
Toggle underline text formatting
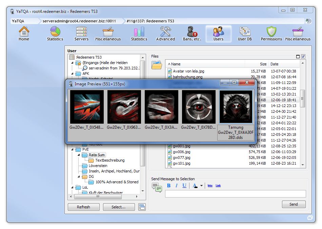[x=184, y=186]
